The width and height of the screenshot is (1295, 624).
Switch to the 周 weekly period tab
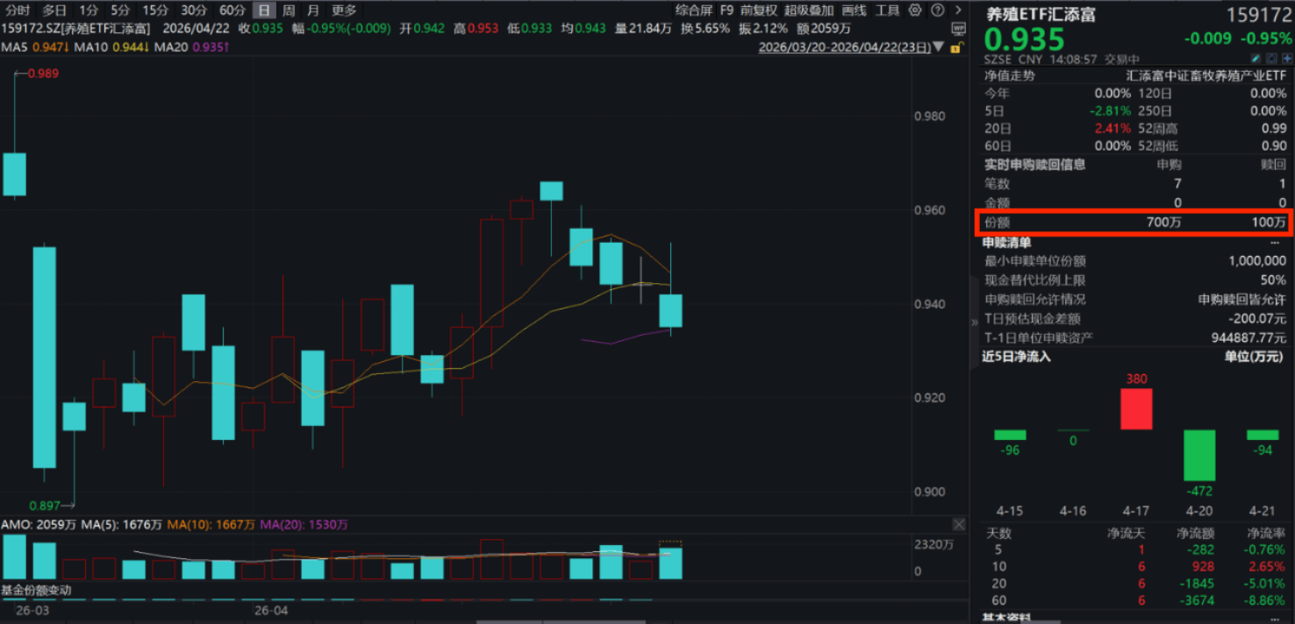pos(289,11)
